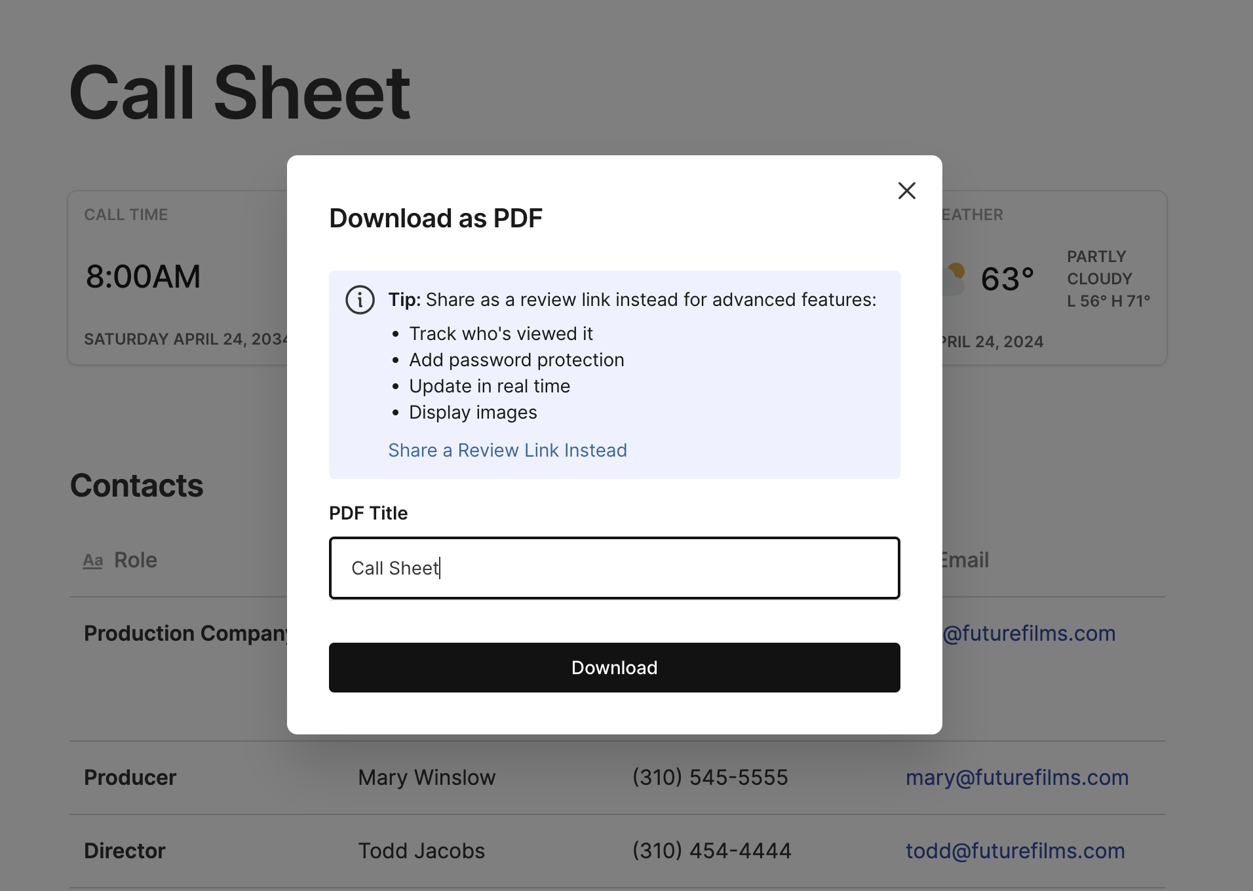This screenshot has height=891, width=1253.
Task: Click phone number (310) 545-5555
Action: click(x=710, y=778)
